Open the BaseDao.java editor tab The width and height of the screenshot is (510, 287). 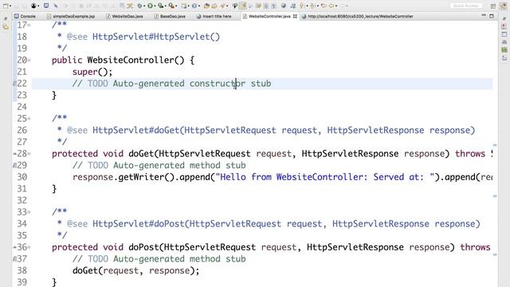(x=170, y=16)
